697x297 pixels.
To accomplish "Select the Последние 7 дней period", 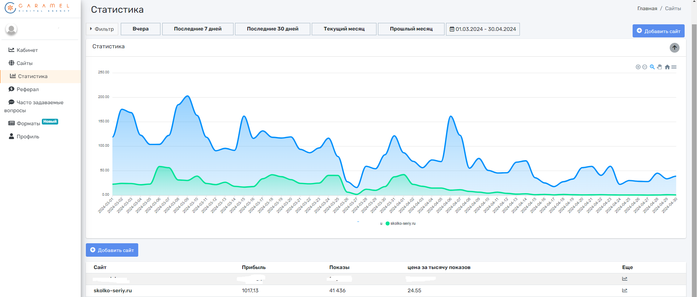I will 198,29.
